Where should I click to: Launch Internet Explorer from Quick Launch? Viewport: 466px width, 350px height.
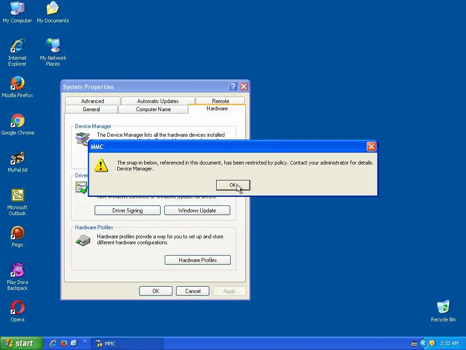pyautogui.click(x=53, y=343)
